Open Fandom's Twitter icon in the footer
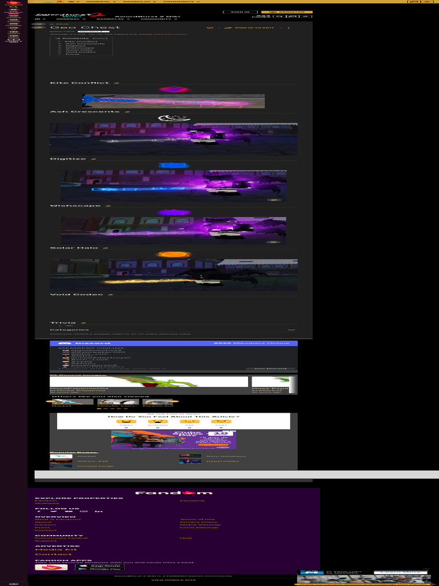 [x=54, y=511]
